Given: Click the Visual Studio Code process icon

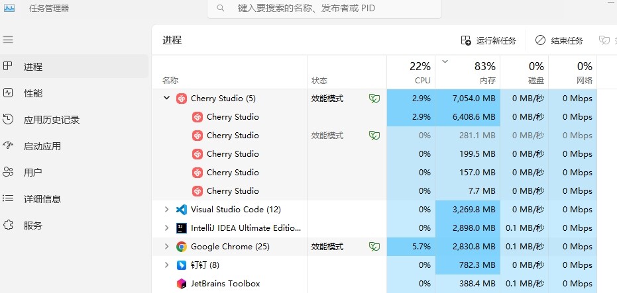Looking at the screenshot, I should [182, 210].
